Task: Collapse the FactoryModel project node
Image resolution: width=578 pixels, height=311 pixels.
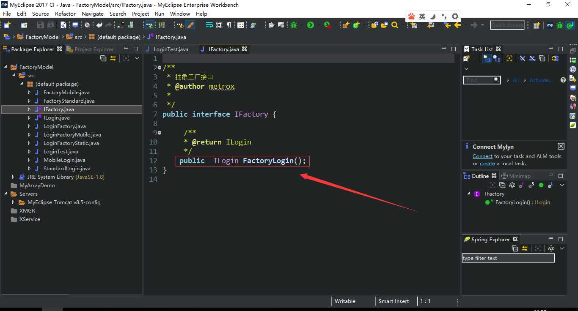Action: pyautogui.click(x=6, y=67)
